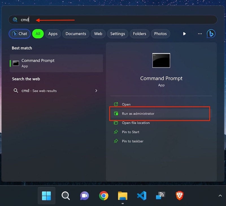Click the Command Prompt title in details pane
Viewport: 226px width, 206px height.
point(161,79)
